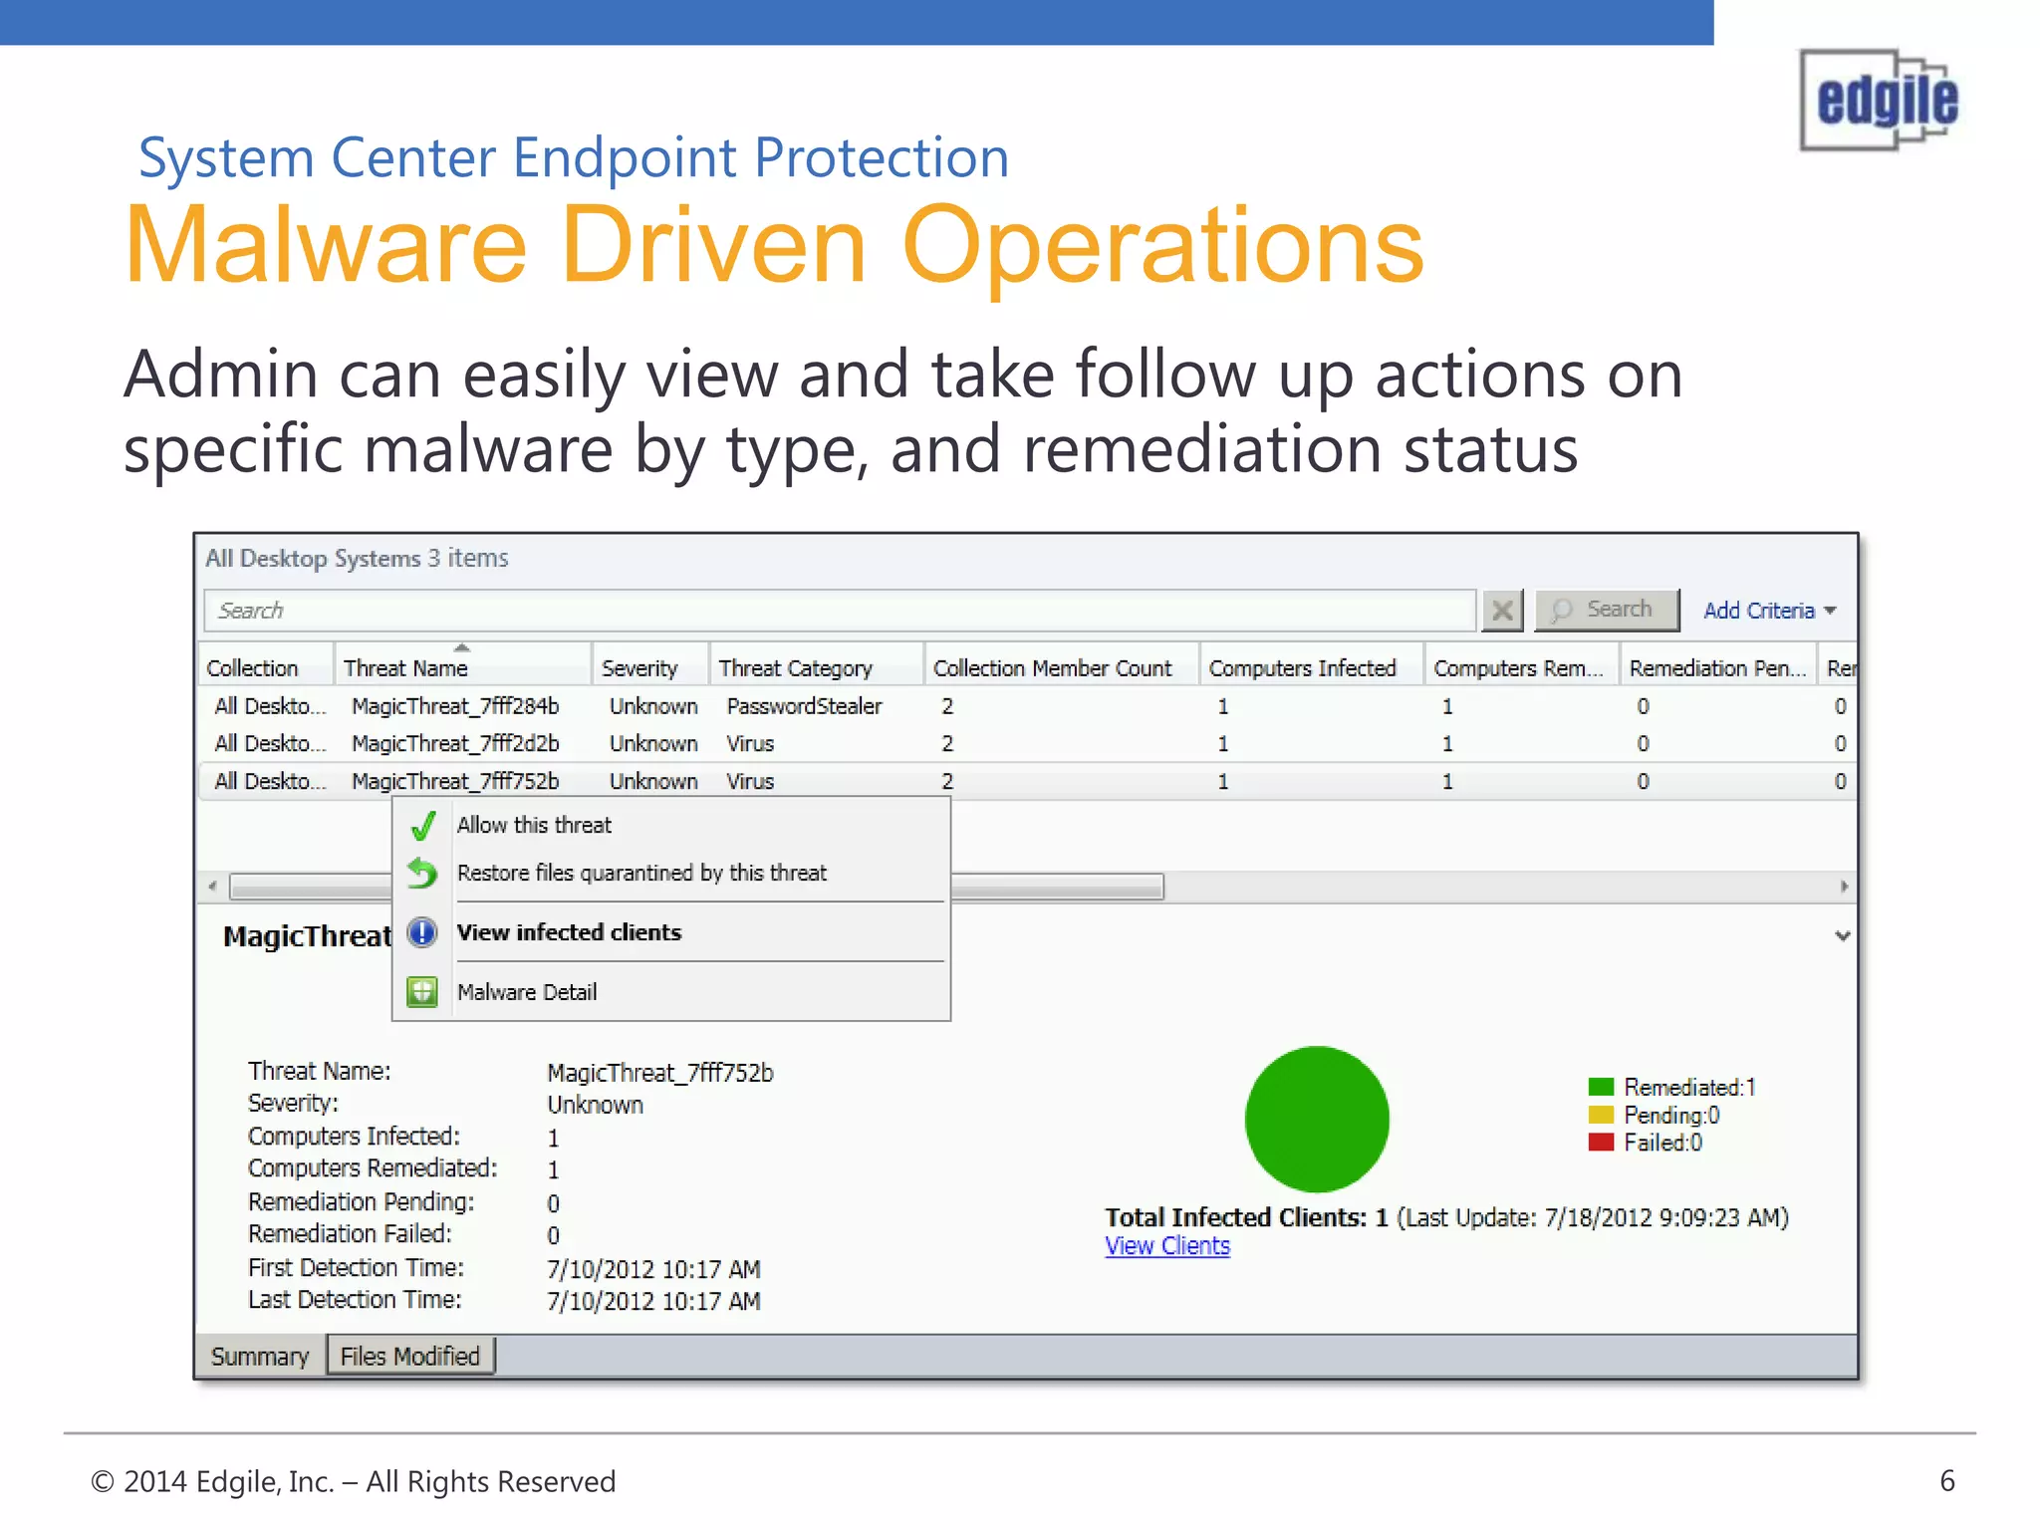
Task: Switch to the Summary tab
Action: [261, 1357]
